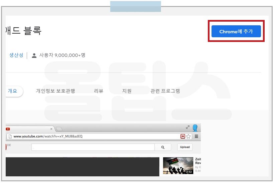
Task: Open the Chrome hamburger menu
Action: point(196,136)
